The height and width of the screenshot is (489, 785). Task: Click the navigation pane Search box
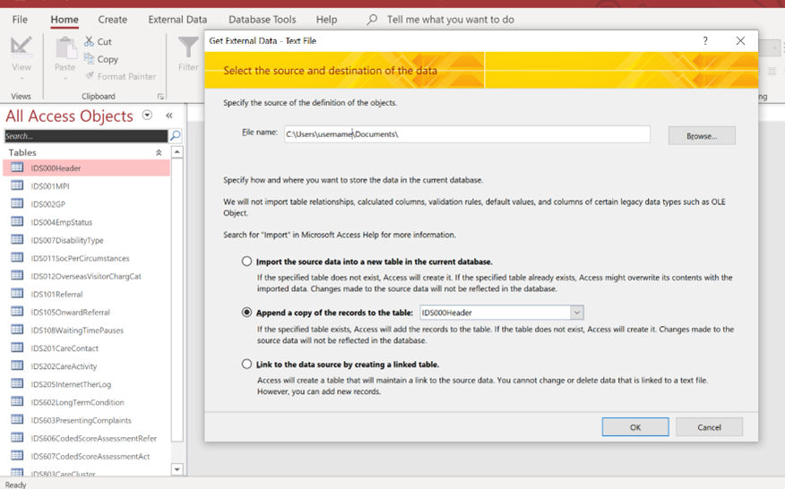[x=86, y=135]
